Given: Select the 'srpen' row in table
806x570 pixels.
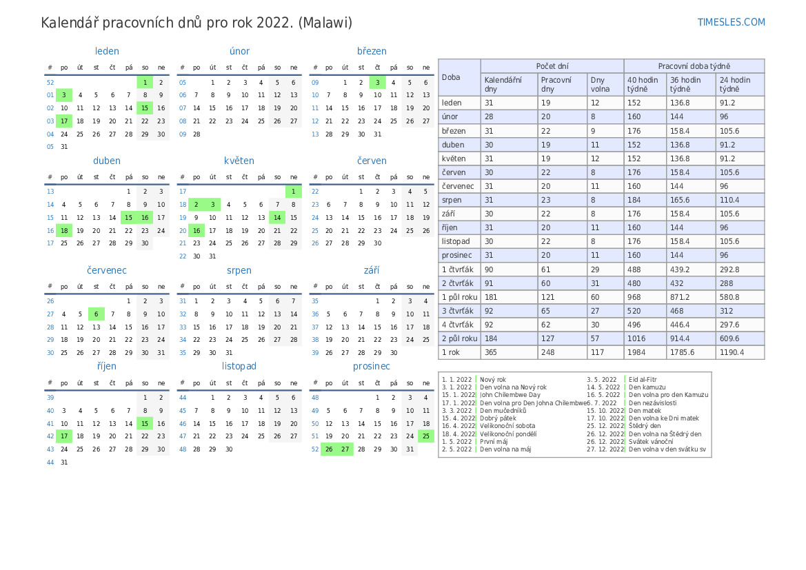Looking at the screenshot, I should [x=452, y=200].
